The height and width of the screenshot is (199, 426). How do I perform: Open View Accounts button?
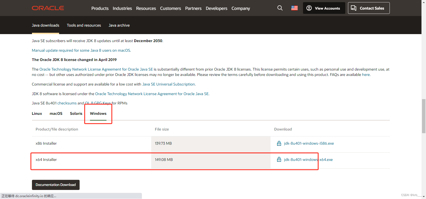click(x=324, y=8)
